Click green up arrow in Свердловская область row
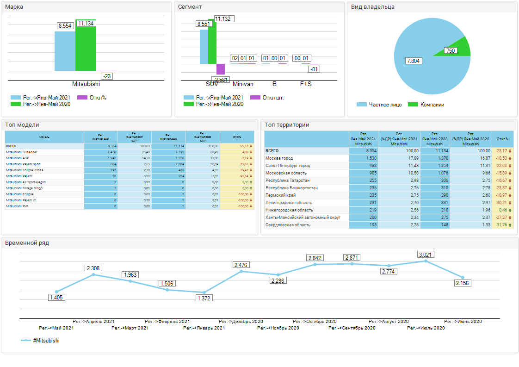Viewport: 519px width, 367px height. 510,225
